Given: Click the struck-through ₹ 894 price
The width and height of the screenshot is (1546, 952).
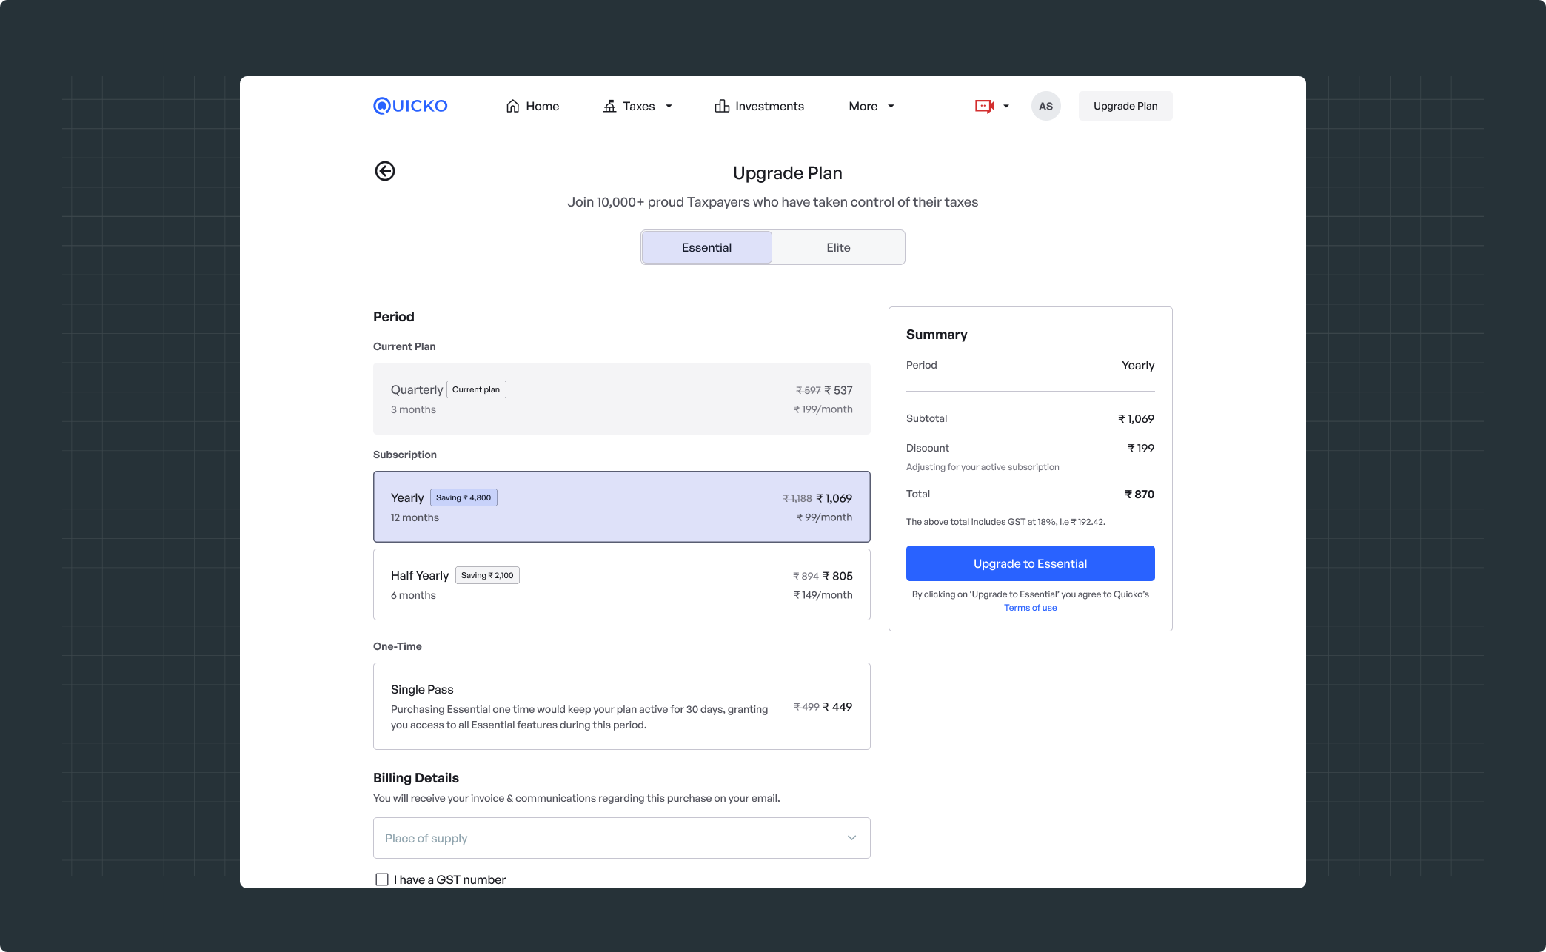Looking at the screenshot, I should pos(806,577).
